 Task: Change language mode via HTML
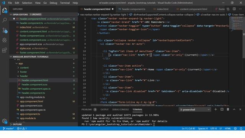coord(228,128)
